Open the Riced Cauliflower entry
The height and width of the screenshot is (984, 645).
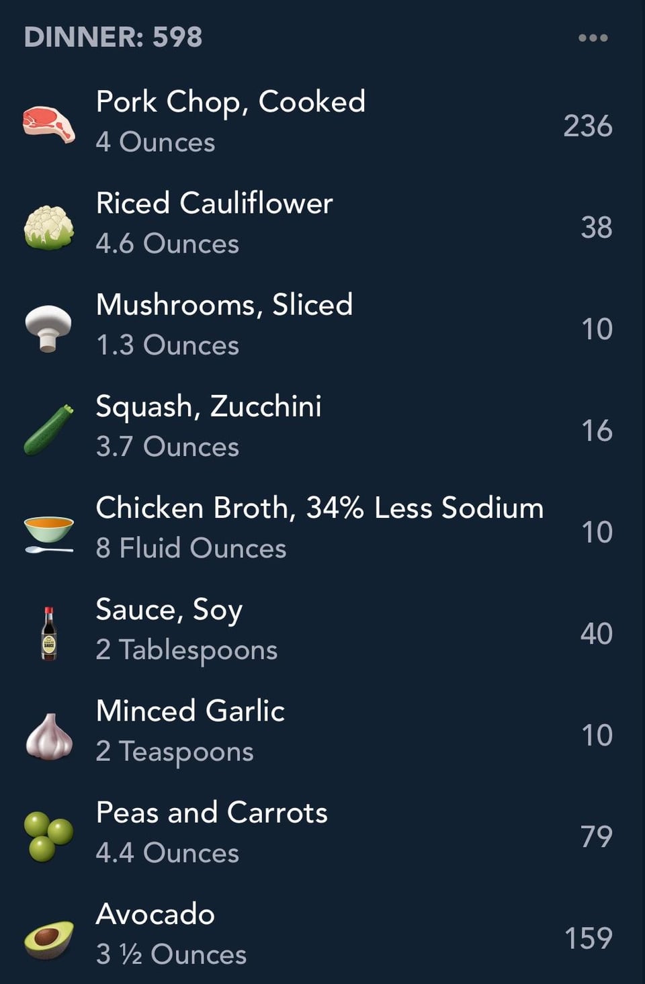[214, 204]
